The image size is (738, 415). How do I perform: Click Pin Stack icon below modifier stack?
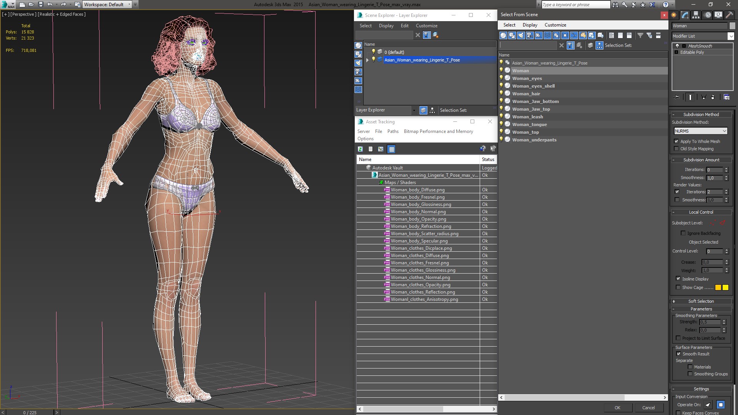[x=676, y=97]
